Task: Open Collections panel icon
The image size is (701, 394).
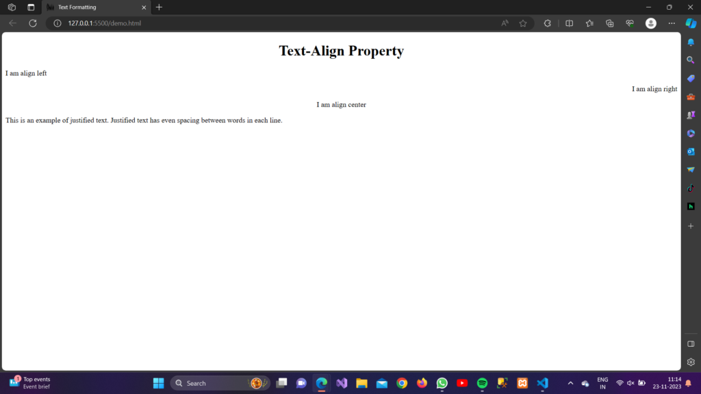Action: 610,23
